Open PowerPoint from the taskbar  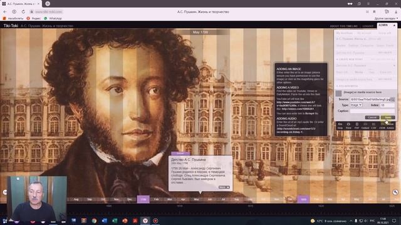tap(125, 221)
